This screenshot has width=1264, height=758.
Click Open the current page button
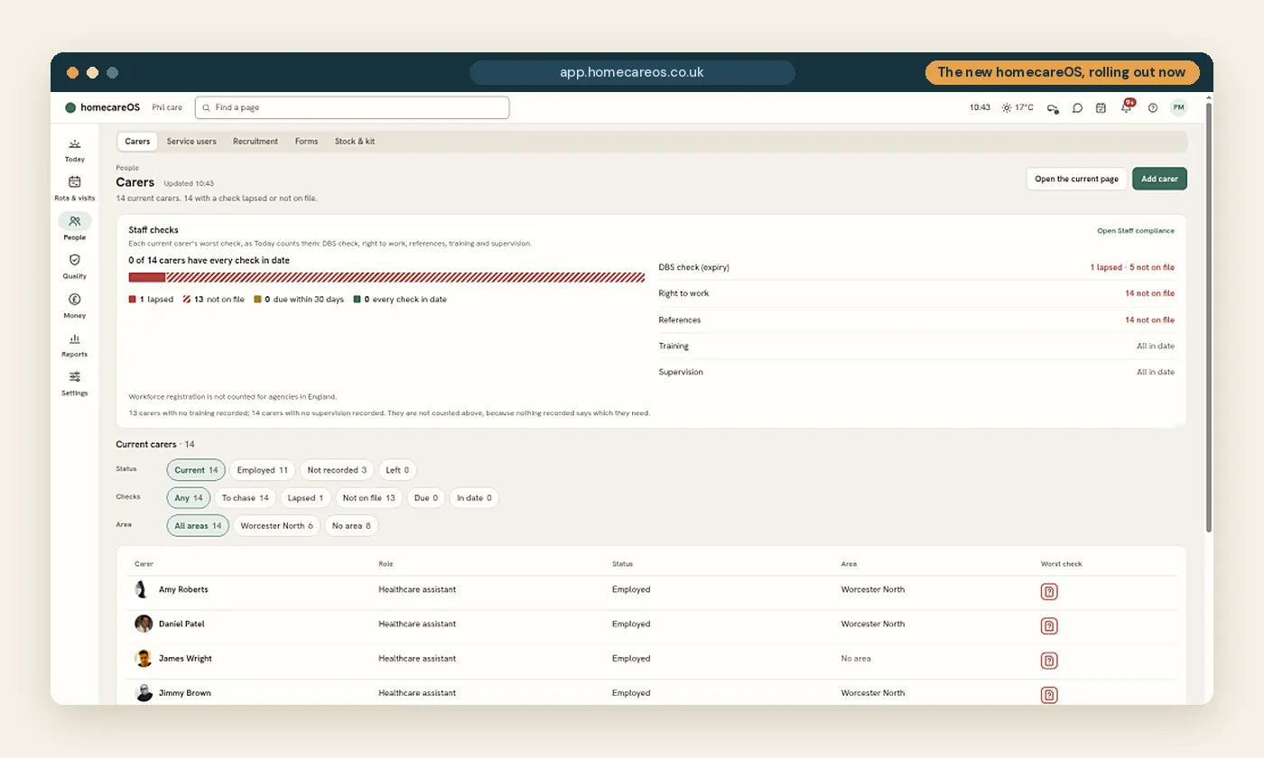coord(1076,179)
